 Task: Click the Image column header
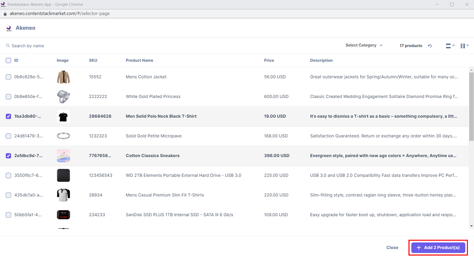(63, 61)
